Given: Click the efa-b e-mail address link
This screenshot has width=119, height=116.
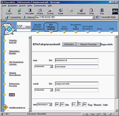Looking at the screenshot, I should point(17,108).
